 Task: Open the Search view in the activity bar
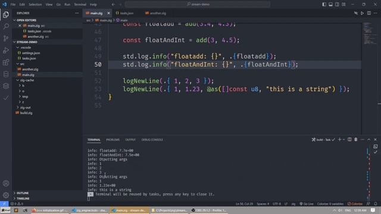pos(6,26)
